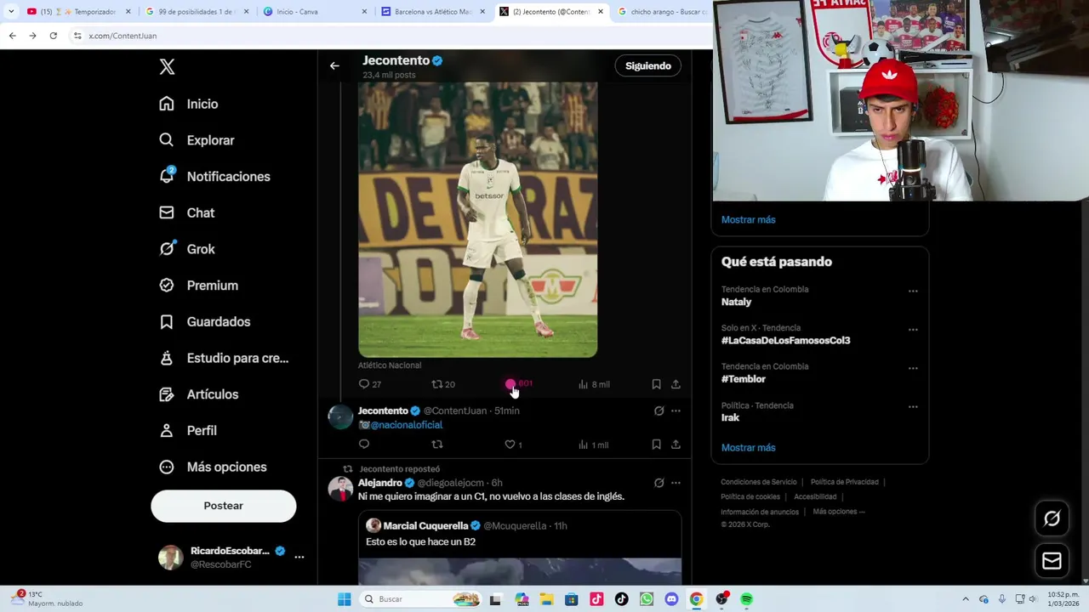This screenshot has width=1089, height=612.
Task: Open WhatsApp from Windows taskbar
Action: [647, 599]
